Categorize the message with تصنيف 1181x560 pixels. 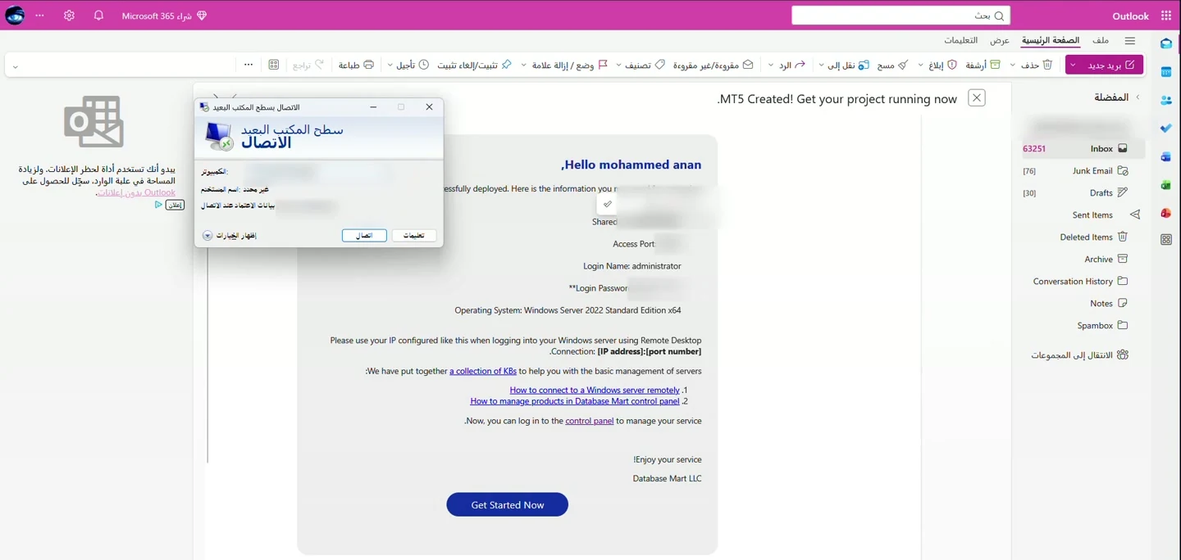[645, 65]
